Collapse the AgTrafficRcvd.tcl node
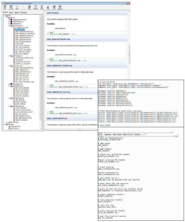 (9, 86)
